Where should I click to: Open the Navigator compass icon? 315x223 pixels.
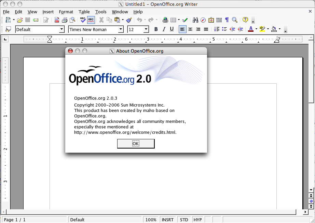(203, 20)
